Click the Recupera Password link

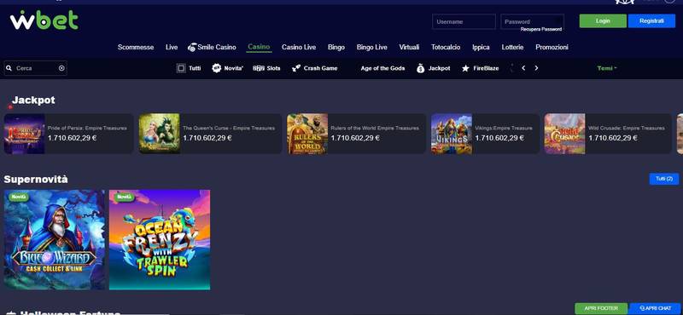point(541,30)
